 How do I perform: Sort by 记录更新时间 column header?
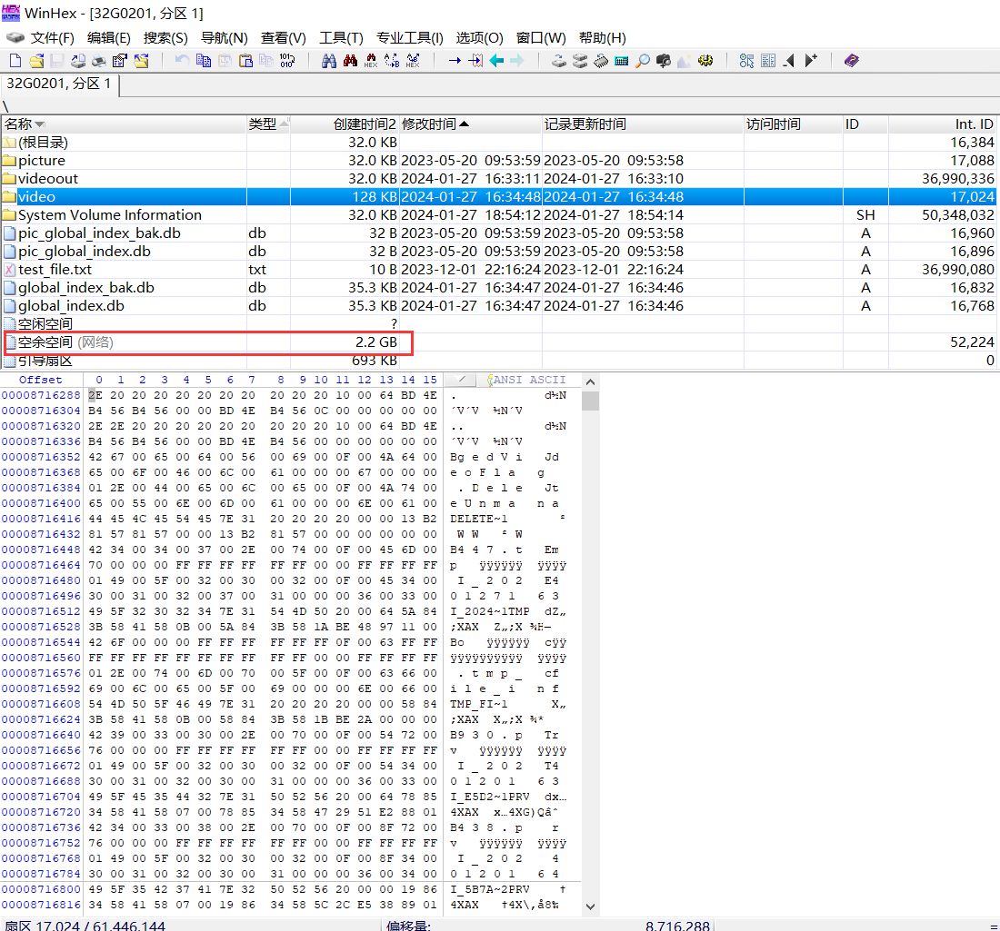point(643,124)
